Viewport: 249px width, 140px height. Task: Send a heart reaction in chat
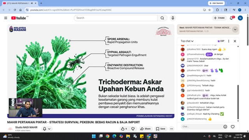pos(233,127)
